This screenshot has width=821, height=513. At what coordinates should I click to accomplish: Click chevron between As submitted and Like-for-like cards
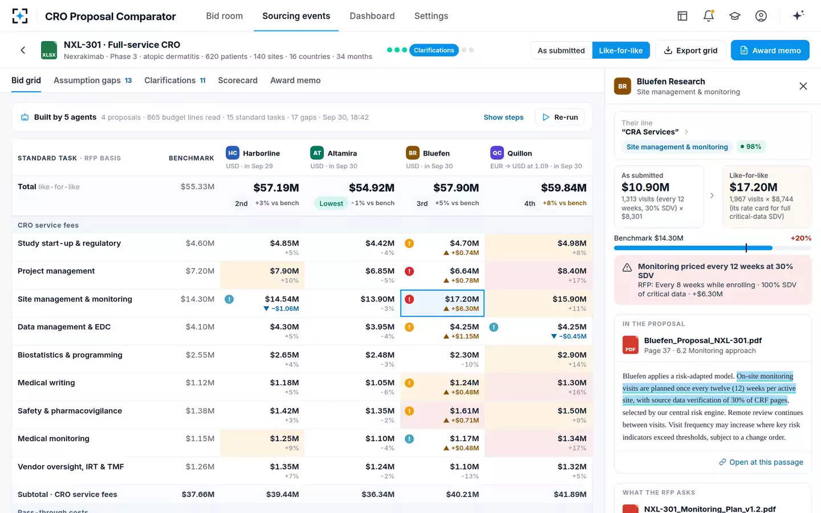pyautogui.click(x=712, y=196)
